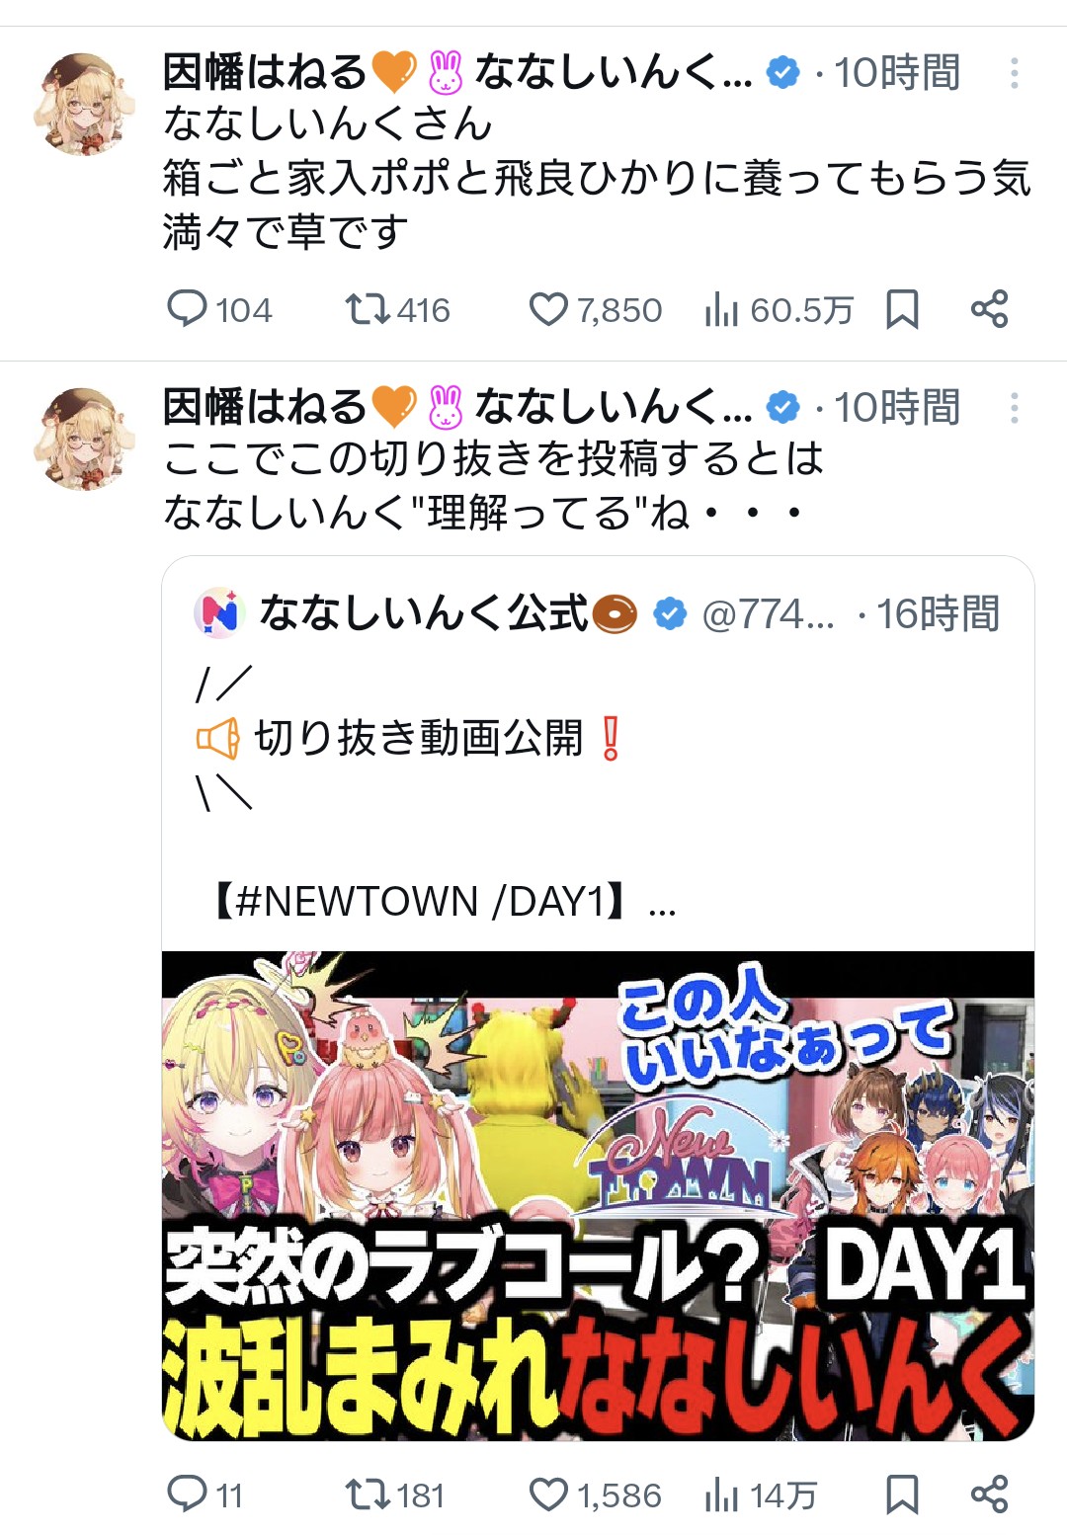Bookmark the second tweet
The height and width of the screenshot is (1535, 1067).
pos(902,1494)
